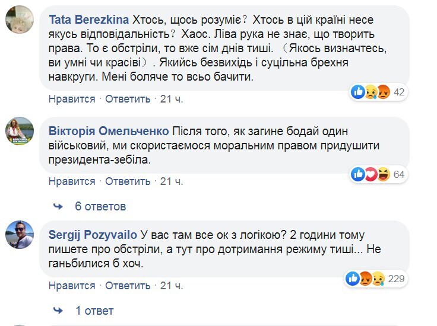Like Tata Berezkina's comment via Нравится

pos(72,99)
